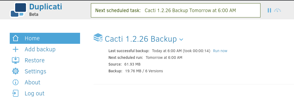Click the stacked backup icon beside Cacti

[98, 37]
